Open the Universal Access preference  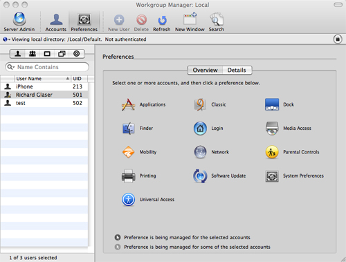148,200
